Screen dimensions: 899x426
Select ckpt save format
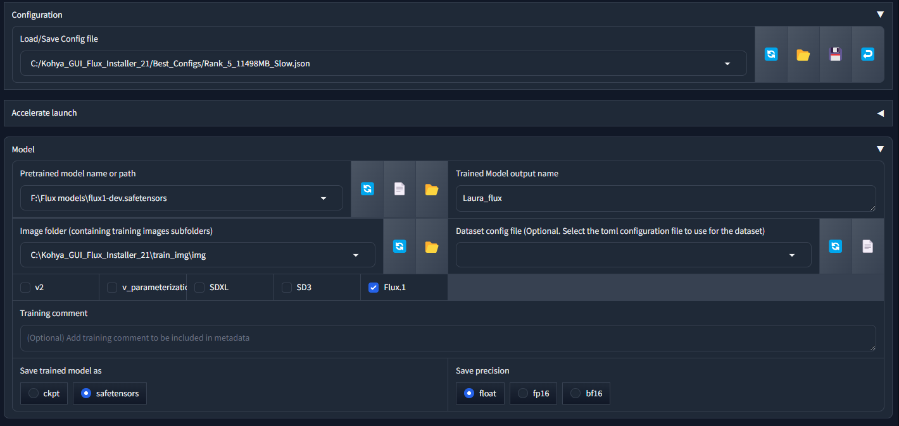[x=44, y=393]
